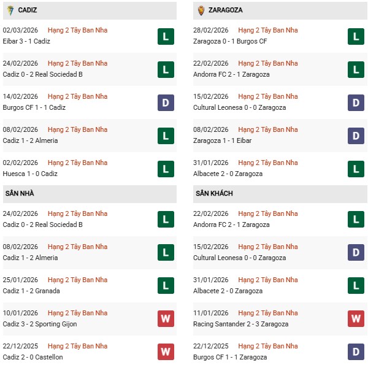Click the W badge for Cadiz 2 - 0 Castellon
The width and height of the screenshot is (368, 365).
click(x=166, y=352)
